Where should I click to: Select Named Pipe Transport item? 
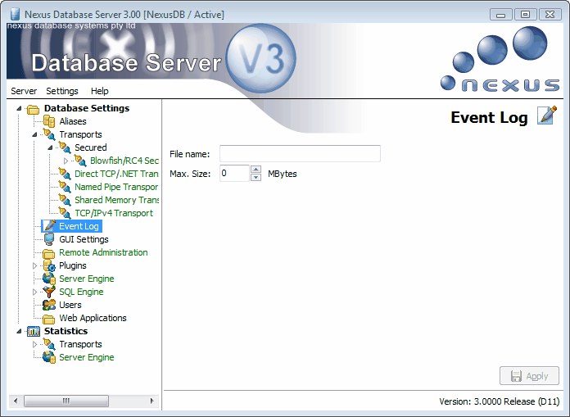click(x=116, y=187)
